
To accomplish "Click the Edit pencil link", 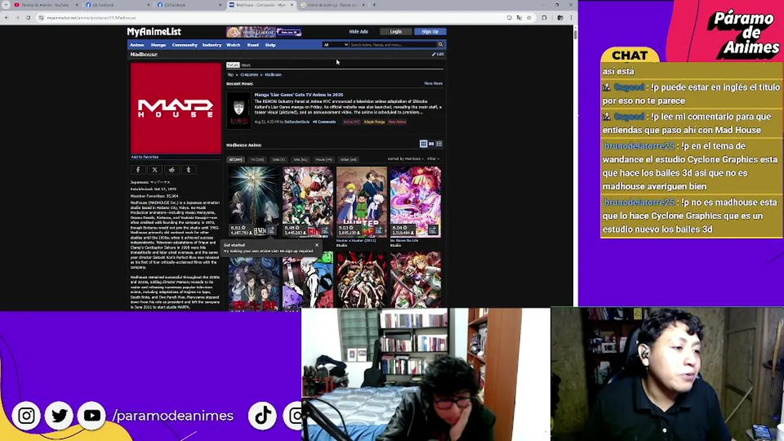I will click(x=438, y=55).
